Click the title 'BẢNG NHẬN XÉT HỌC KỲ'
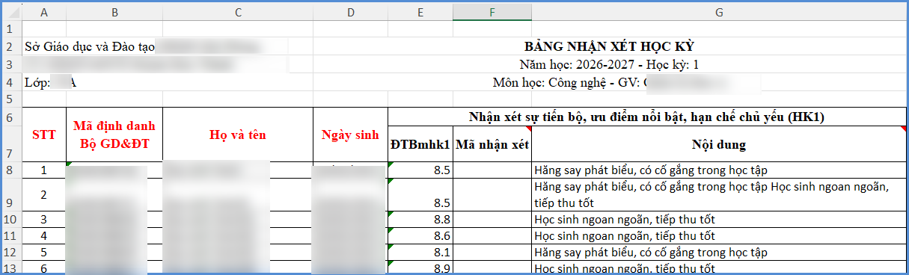 click(609, 46)
